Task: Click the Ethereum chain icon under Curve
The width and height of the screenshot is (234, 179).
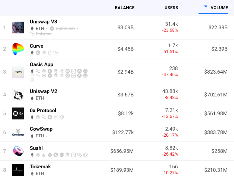Action: [32, 53]
